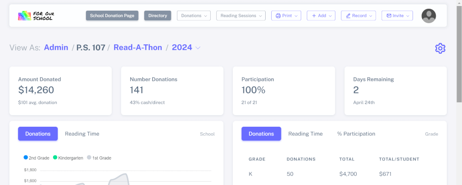
Task: Select Donations tab in School chart
Action: click(38, 134)
